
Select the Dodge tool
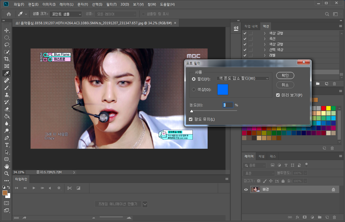tap(7, 131)
